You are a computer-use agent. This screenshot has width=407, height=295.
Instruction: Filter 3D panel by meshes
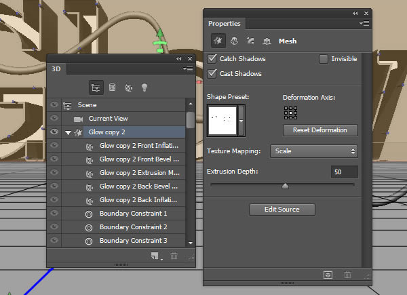pyautogui.click(x=112, y=87)
